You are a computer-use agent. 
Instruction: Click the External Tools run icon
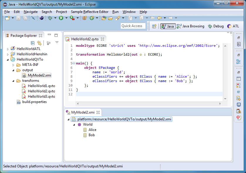(72, 18)
